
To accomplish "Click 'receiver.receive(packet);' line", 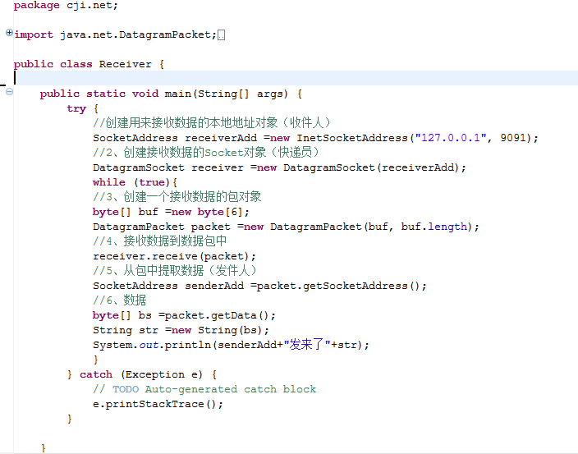I will coord(174,256).
